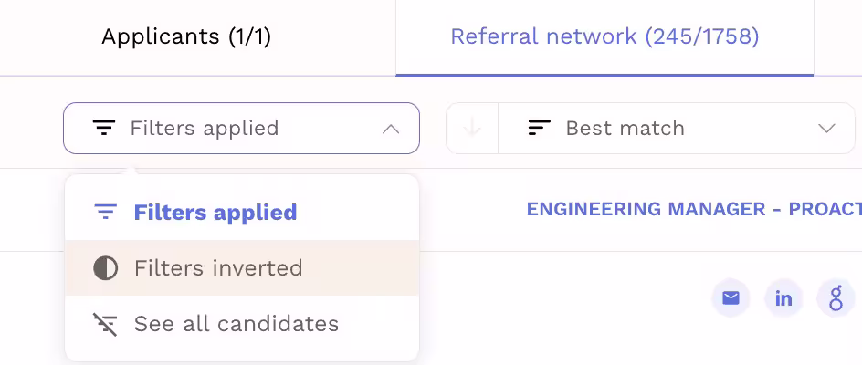Screen dimensions: 862x365
Task: Pick the bold Filters applied menu entry
Action: tap(242, 213)
